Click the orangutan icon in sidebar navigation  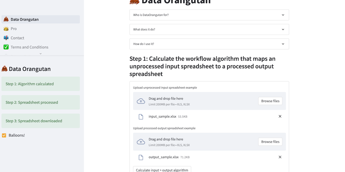click(6, 19)
